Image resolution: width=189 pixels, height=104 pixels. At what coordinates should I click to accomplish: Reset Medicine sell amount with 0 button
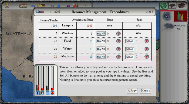pyautogui.click(x=147, y=57)
